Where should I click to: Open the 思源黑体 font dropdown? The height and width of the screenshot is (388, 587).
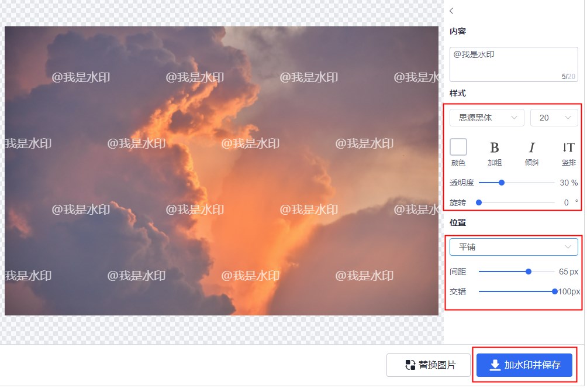486,118
